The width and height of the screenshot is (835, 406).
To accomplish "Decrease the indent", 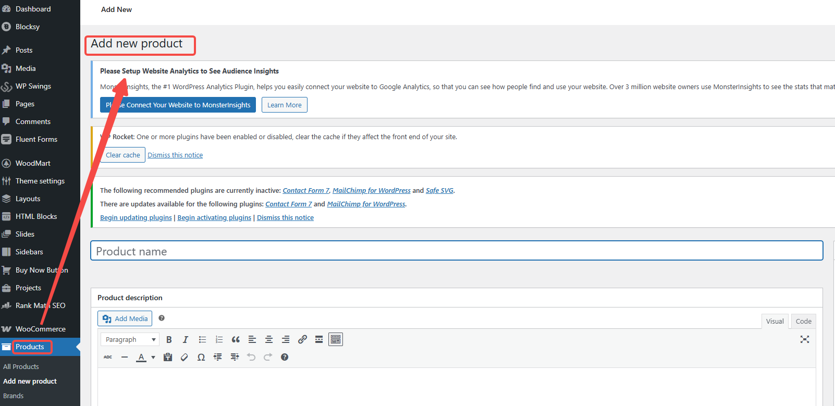I will point(218,357).
